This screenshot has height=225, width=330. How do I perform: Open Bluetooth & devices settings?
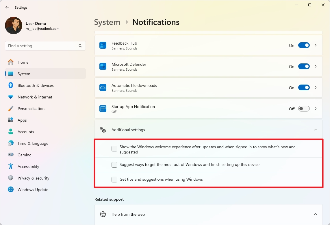point(36,85)
